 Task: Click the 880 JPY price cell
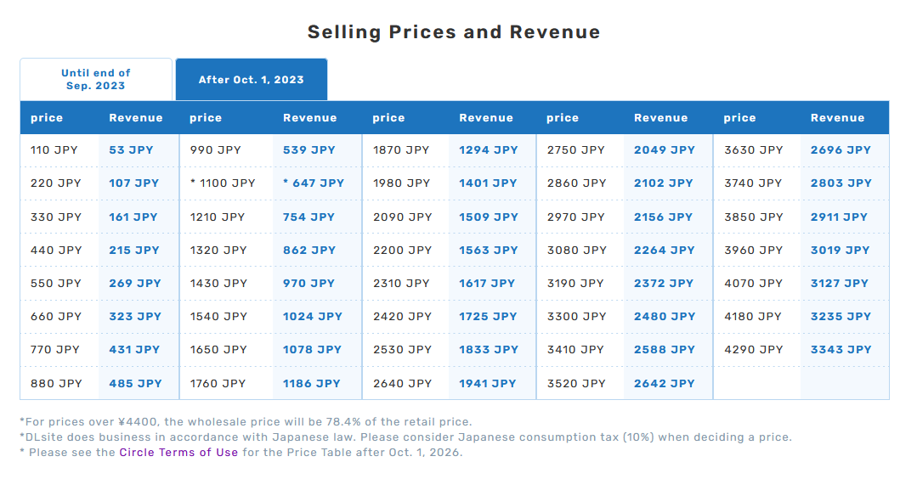coord(56,384)
